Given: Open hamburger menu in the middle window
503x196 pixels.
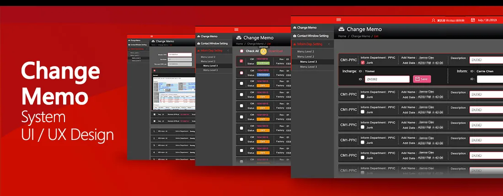Looking at the screenshot, I should 236,30.
